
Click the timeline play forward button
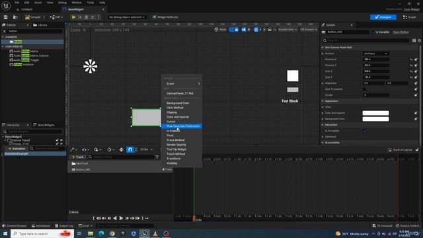[x=121, y=218]
